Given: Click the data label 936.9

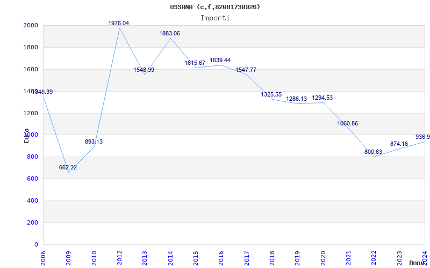Looking at the screenshot, I should click(422, 137).
